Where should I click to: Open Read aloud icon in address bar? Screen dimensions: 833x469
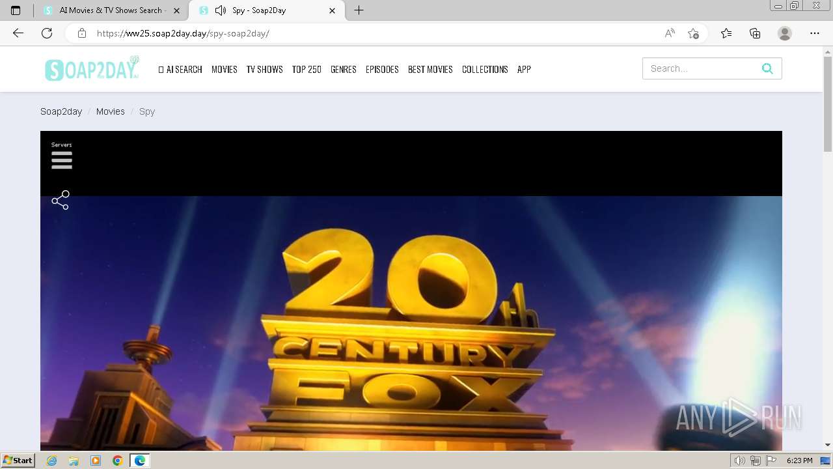[670, 33]
